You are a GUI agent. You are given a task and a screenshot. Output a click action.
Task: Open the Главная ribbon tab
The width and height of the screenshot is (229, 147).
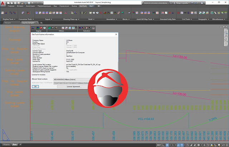(x=11, y=6)
